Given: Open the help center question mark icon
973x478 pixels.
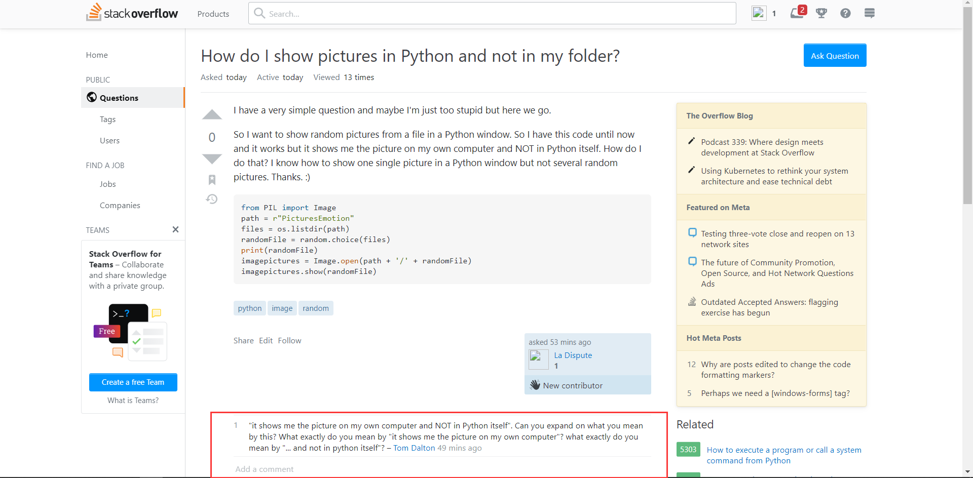Looking at the screenshot, I should [x=845, y=13].
